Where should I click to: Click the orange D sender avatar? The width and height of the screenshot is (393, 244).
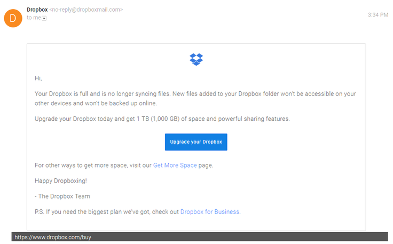click(13, 18)
